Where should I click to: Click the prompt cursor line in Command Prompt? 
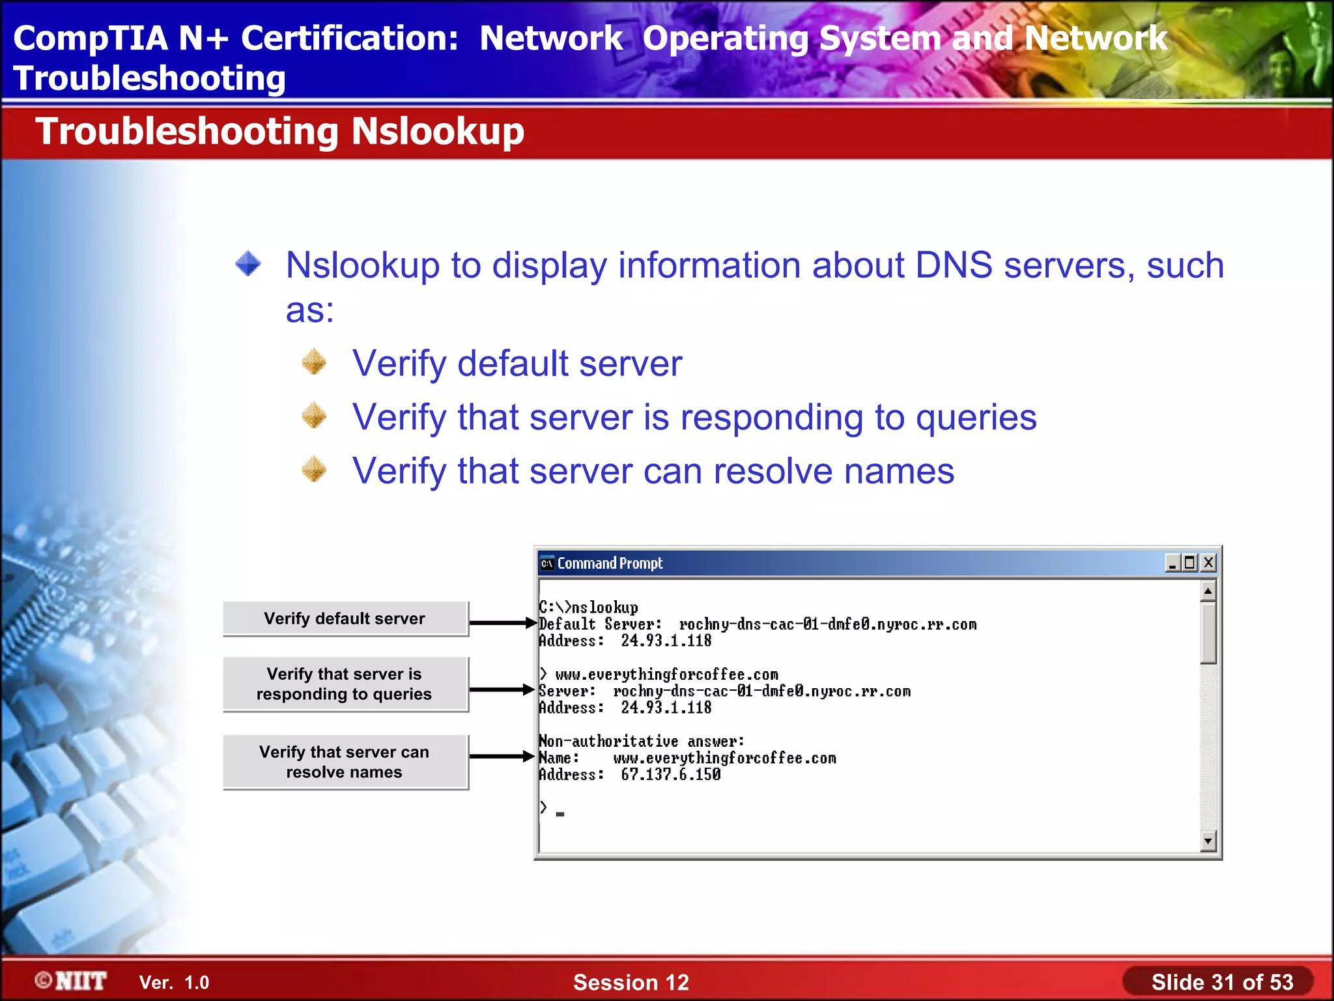point(551,809)
